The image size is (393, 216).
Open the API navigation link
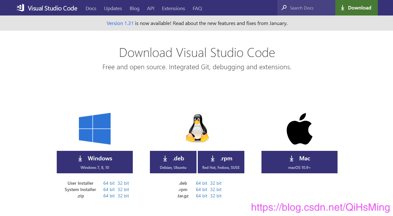coord(151,8)
